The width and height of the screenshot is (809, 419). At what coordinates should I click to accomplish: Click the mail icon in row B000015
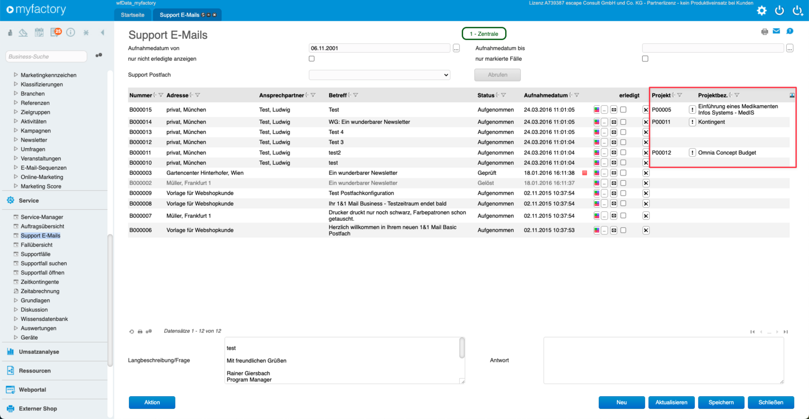pos(614,110)
